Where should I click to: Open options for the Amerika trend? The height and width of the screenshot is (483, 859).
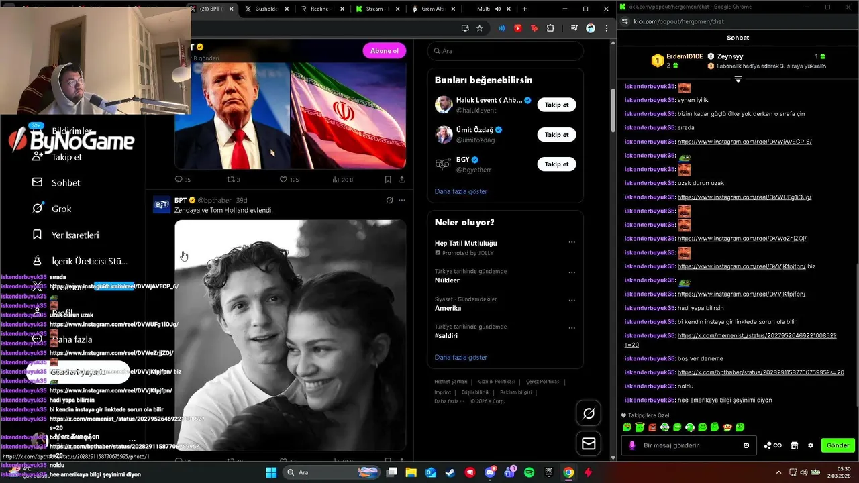click(x=572, y=301)
